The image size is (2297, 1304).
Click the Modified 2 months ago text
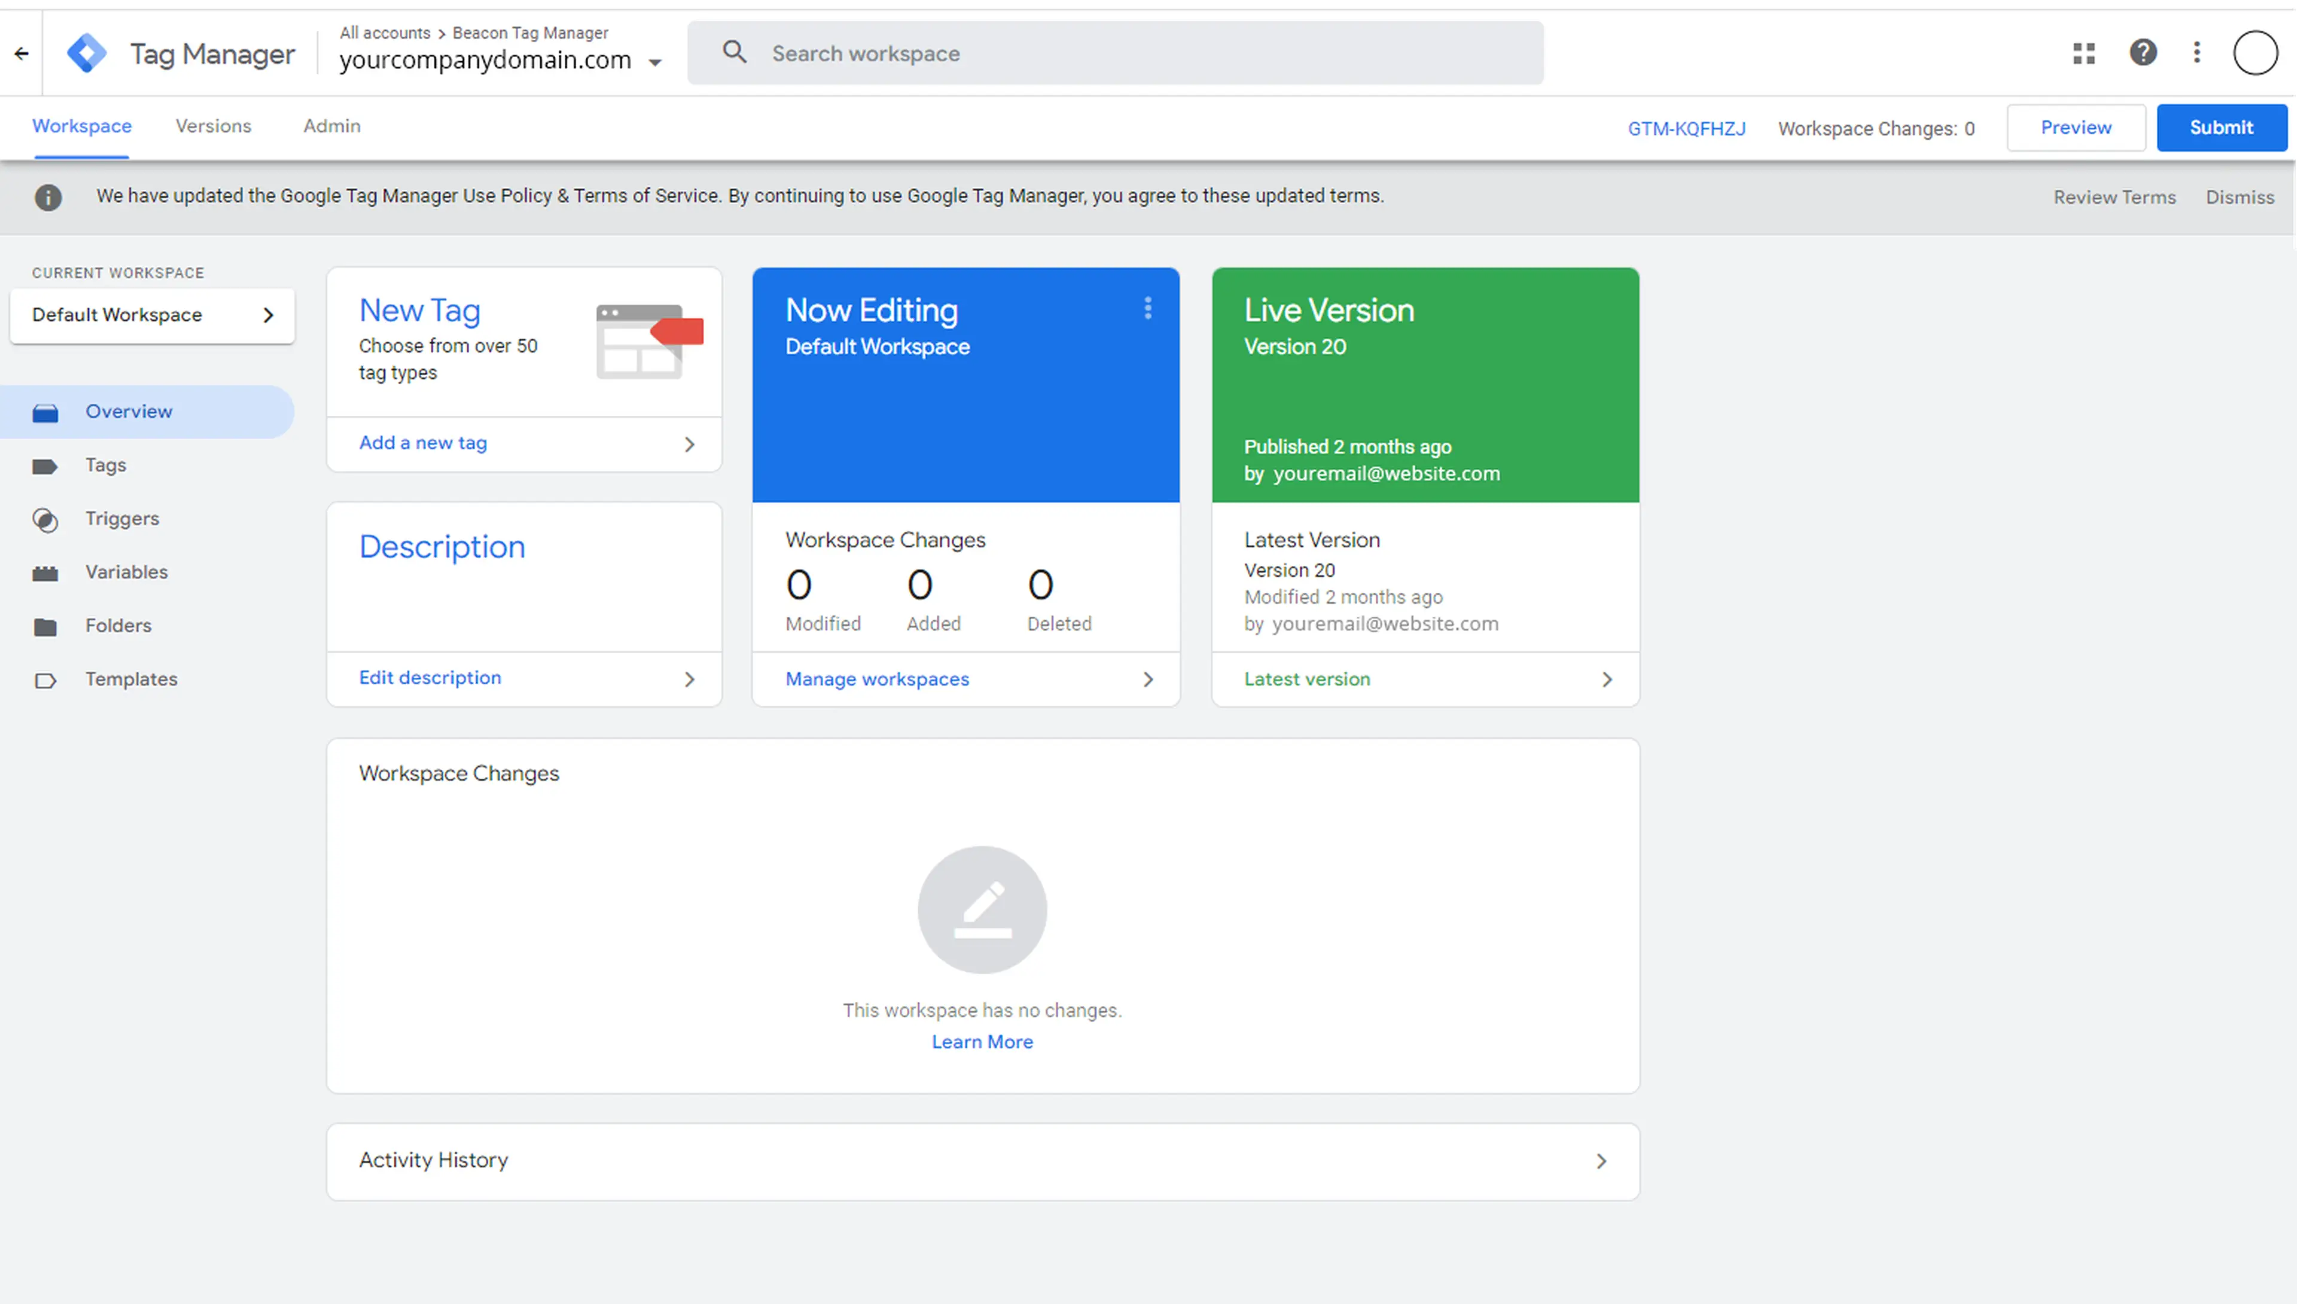1343,597
